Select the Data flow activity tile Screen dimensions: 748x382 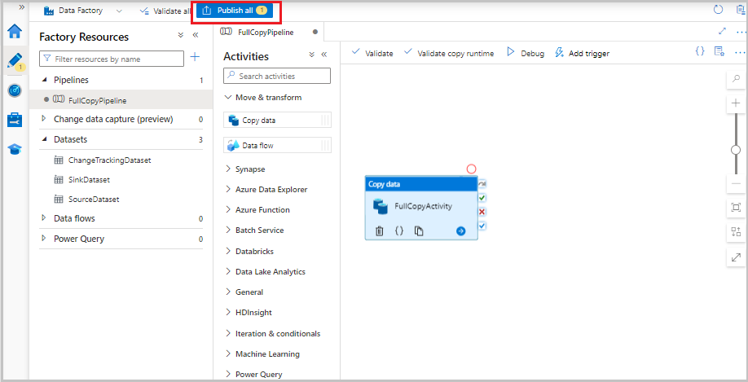click(x=277, y=146)
